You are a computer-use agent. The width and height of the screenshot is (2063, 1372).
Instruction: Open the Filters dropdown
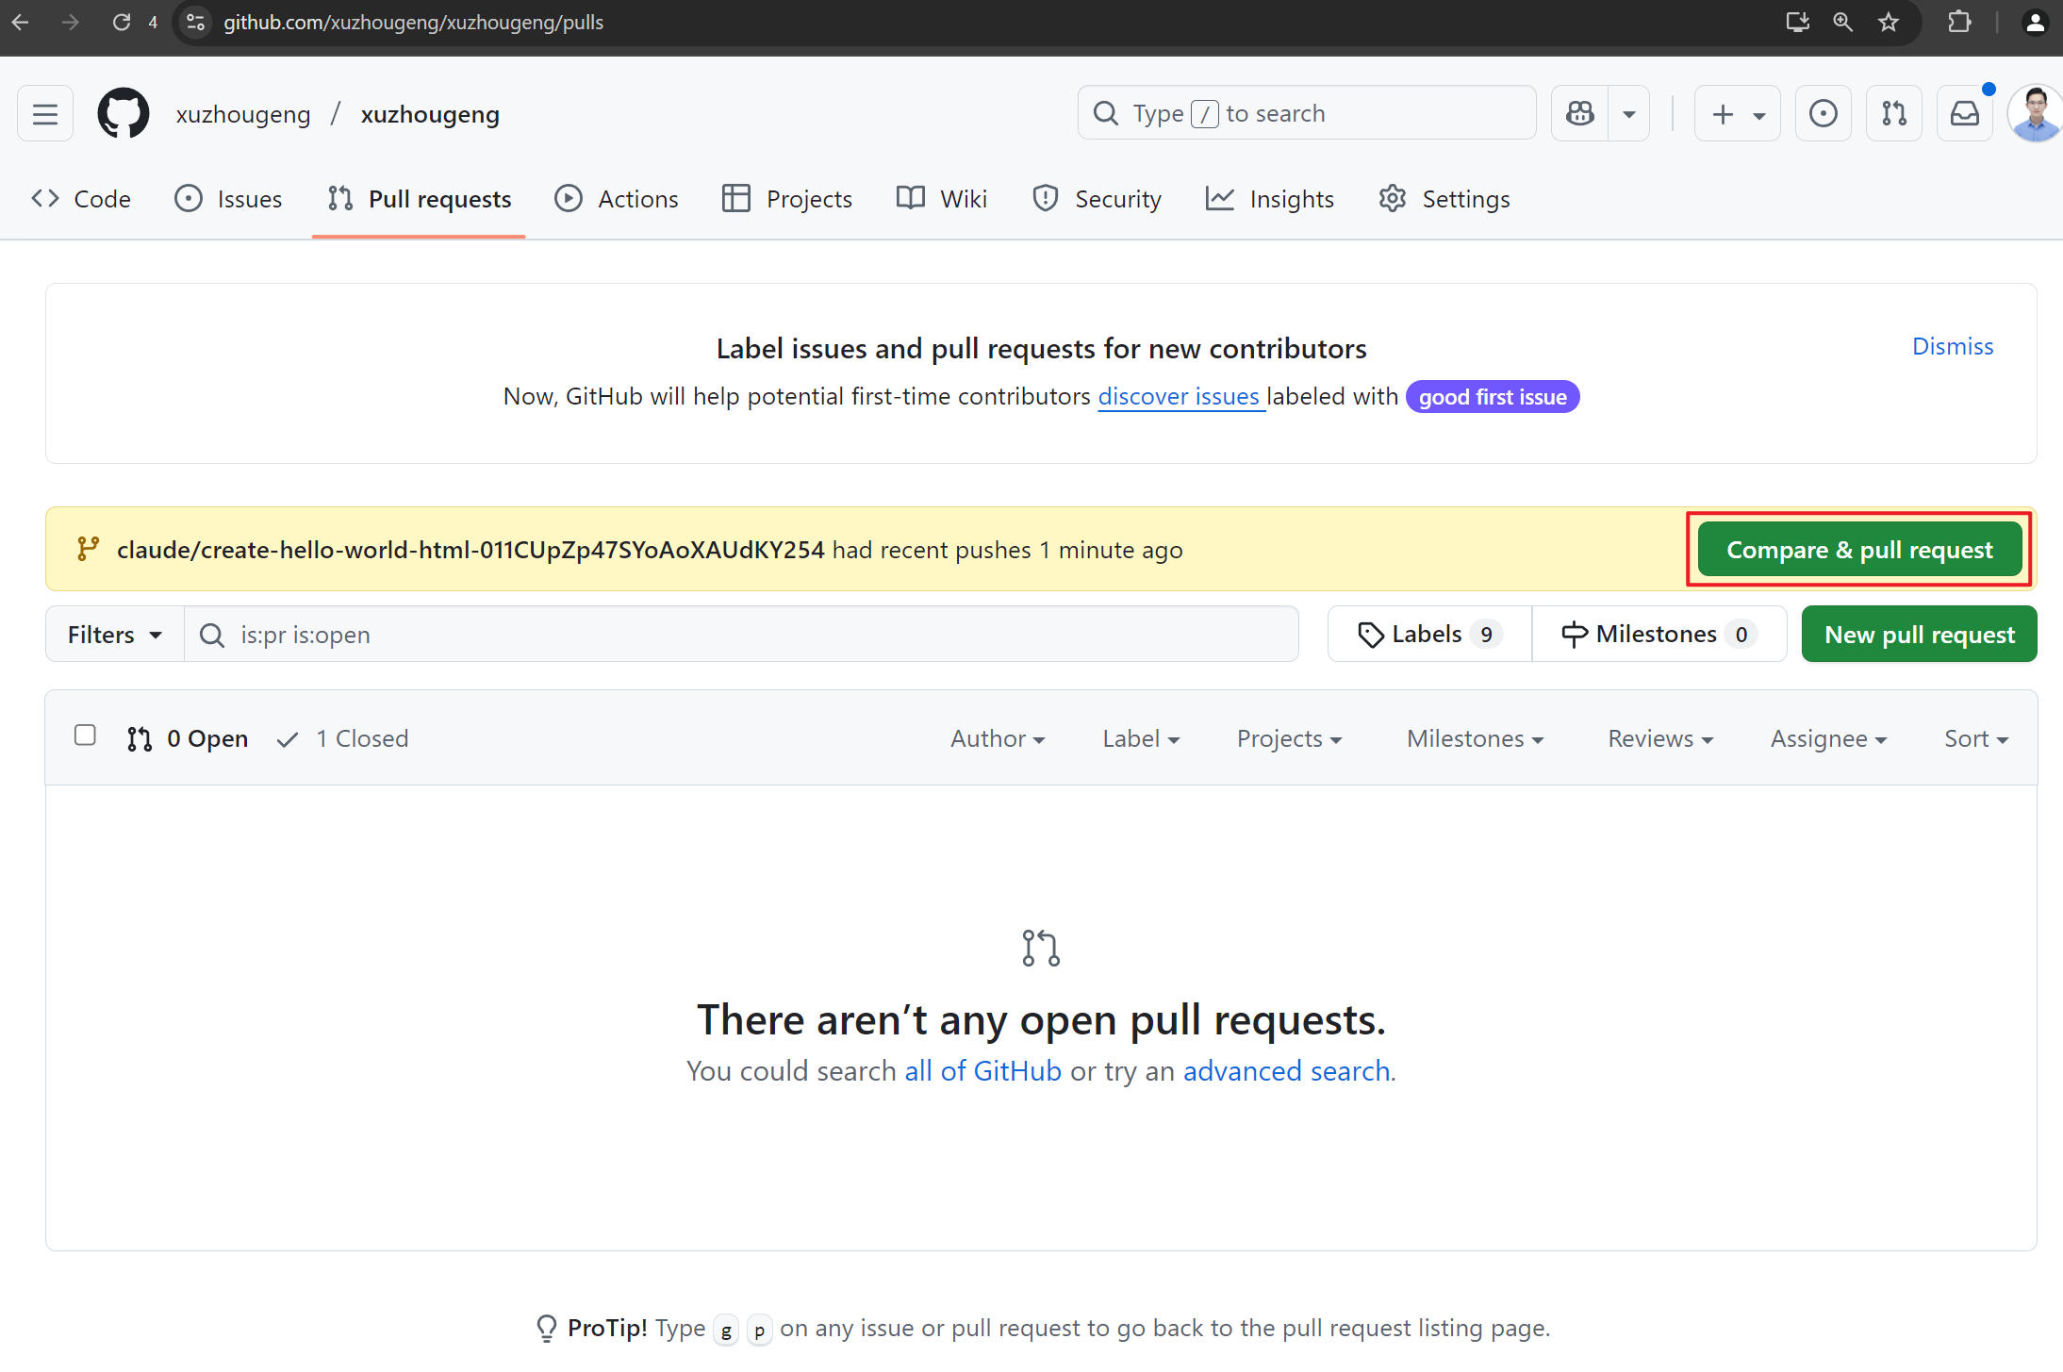(x=112, y=634)
